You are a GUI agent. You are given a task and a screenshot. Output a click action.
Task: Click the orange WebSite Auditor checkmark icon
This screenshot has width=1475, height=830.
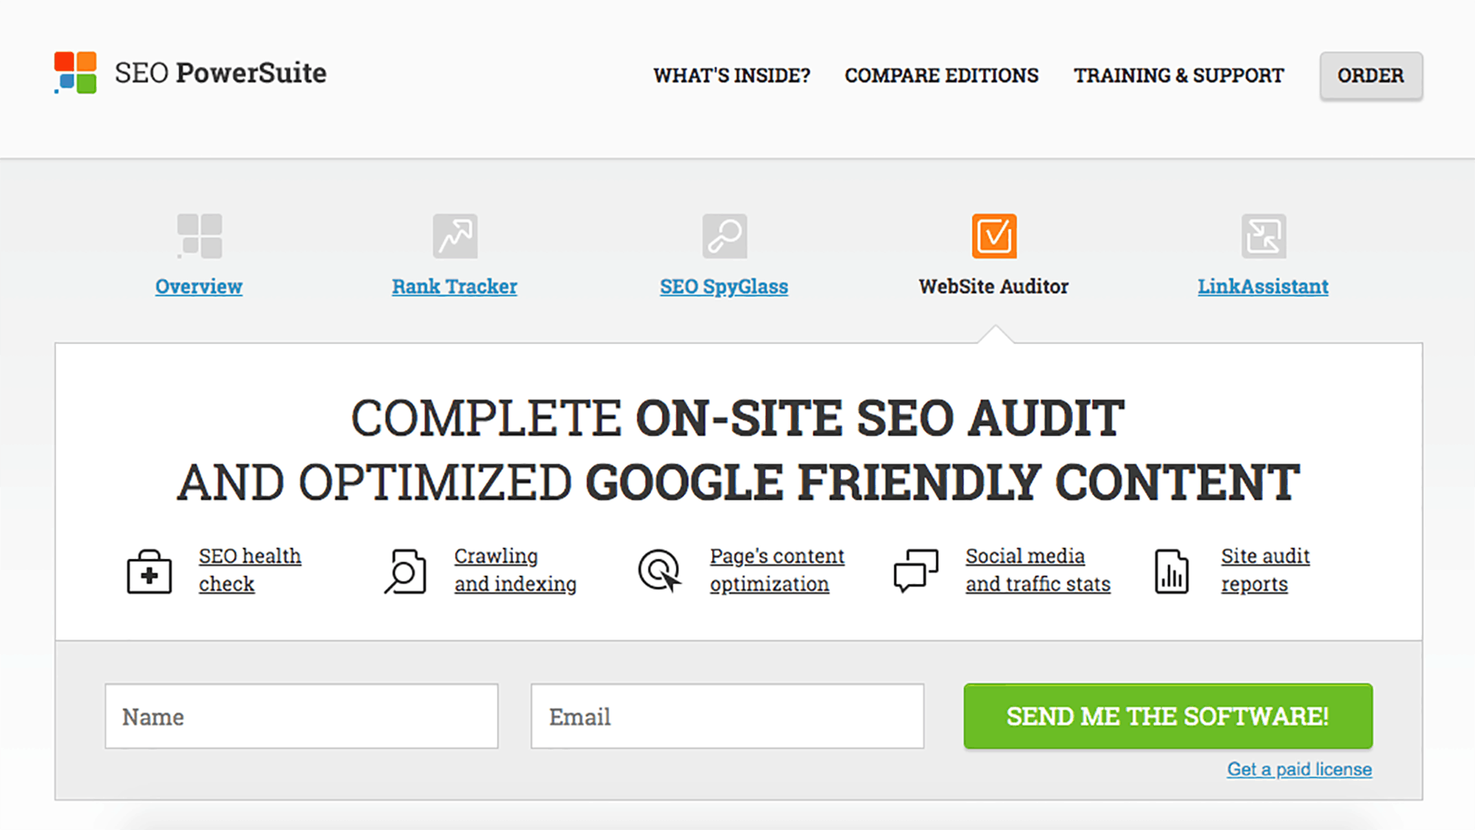click(x=994, y=236)
